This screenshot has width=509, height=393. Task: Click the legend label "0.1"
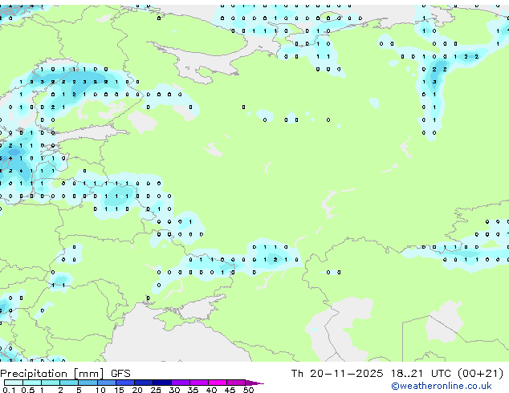pyautogui.click(x=9, y=390)
